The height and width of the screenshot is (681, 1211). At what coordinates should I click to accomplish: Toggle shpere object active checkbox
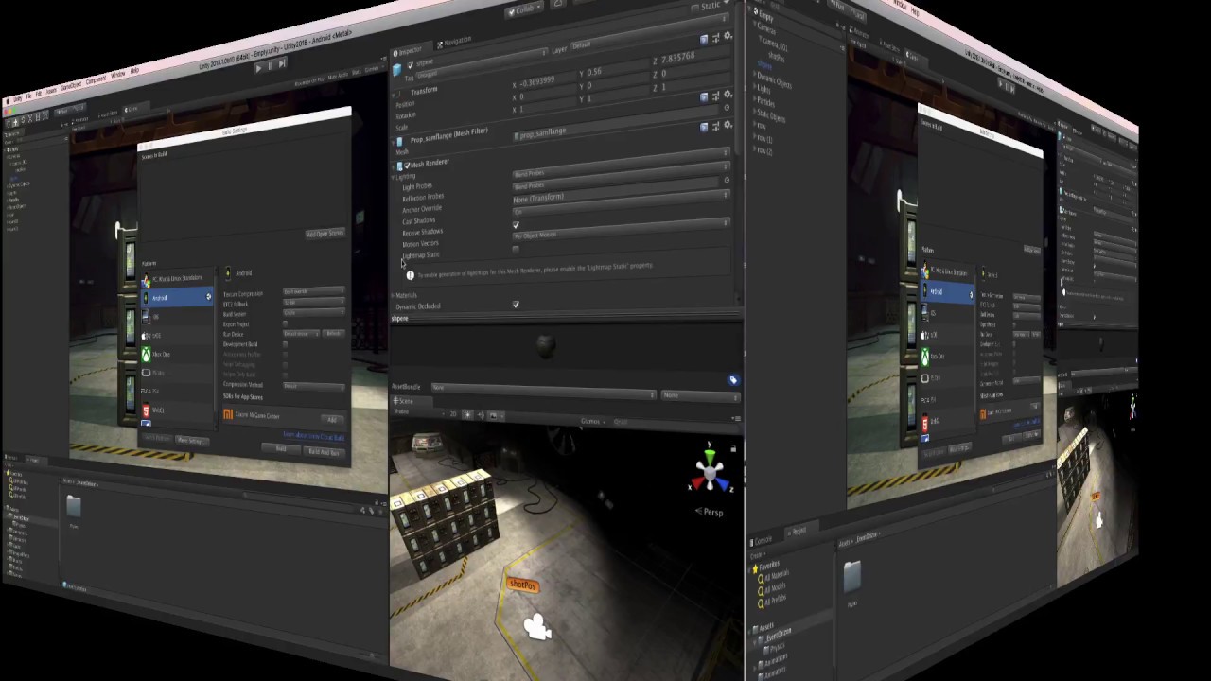click(410, 66)
